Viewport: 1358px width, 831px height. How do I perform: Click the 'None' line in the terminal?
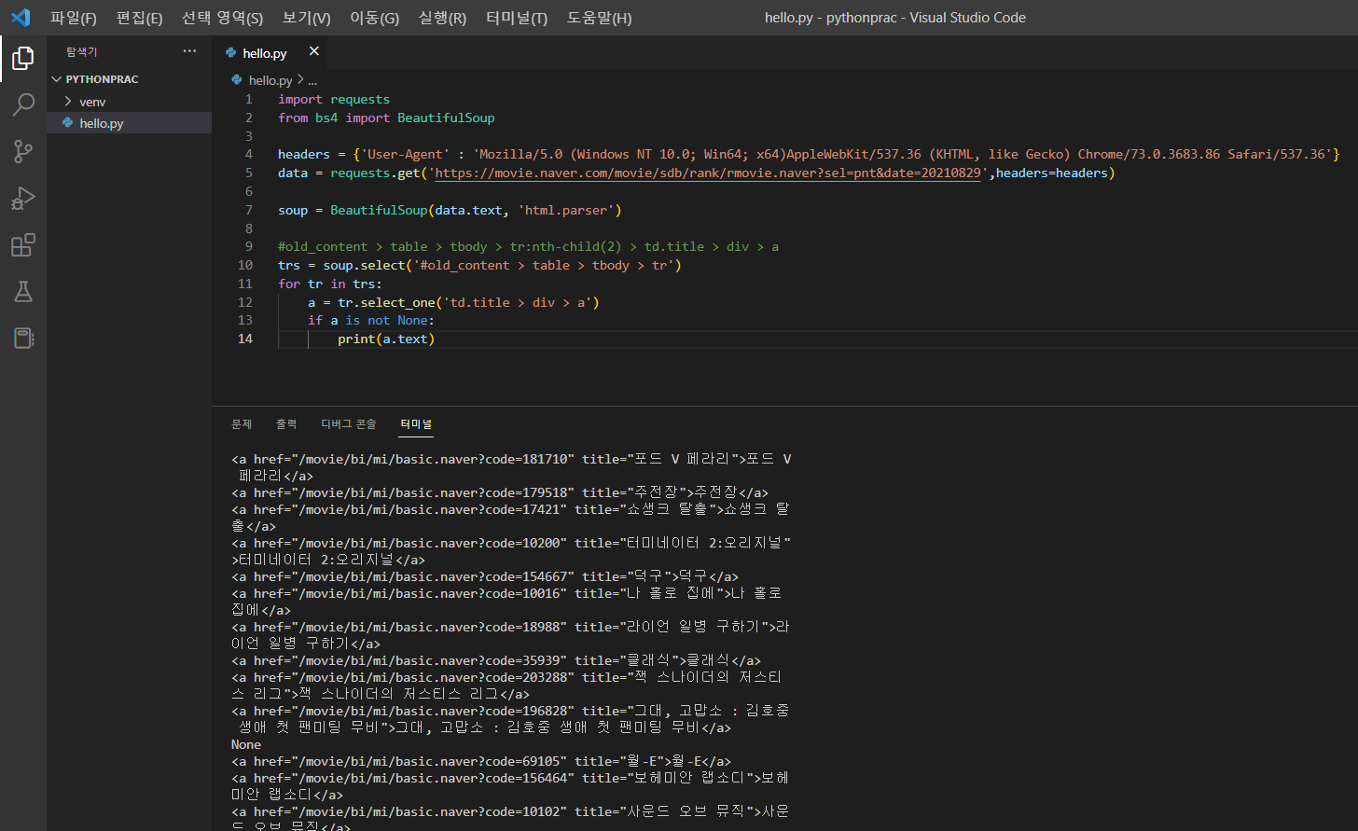point(246,744)
